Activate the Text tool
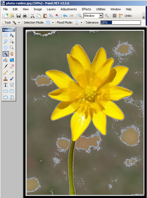This screenshot has height=198, width=147. [x=6, y=85]
